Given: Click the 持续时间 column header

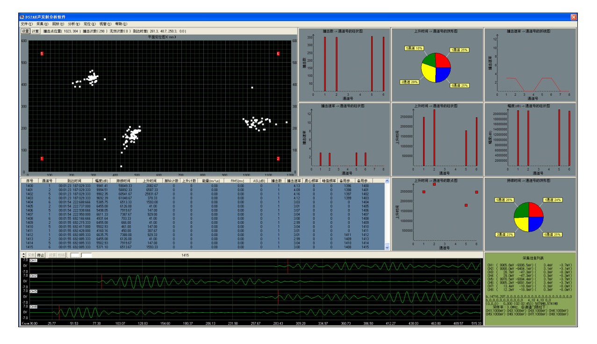Looking at the screenshot, I should (124, 180).
